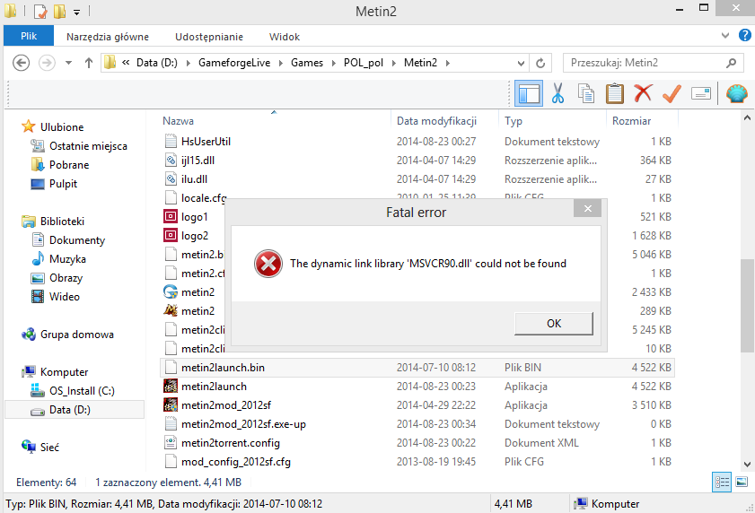Select the ijl15.dll file
This screenshot has height=513, width=755.
(x=198, y=161)
